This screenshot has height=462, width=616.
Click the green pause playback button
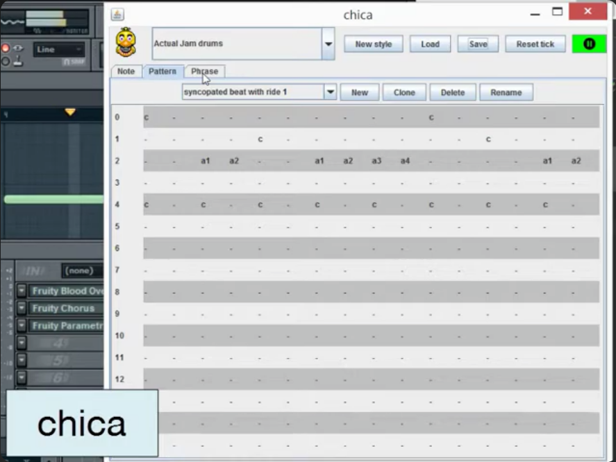pyautogui.click(x=589, y=44)
